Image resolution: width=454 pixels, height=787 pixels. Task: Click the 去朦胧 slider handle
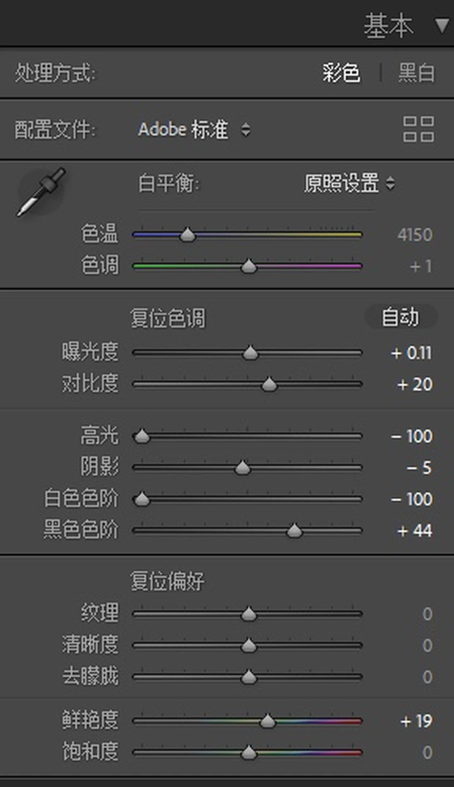point(249,677)
